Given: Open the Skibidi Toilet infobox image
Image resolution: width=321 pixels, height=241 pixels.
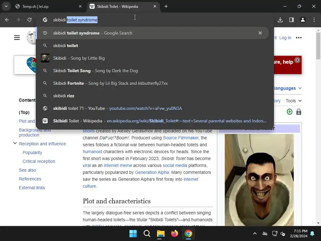Looking at the screenshot, I should pos(259,180).
